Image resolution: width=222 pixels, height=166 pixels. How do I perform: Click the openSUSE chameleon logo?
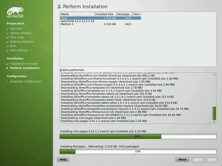15,12
